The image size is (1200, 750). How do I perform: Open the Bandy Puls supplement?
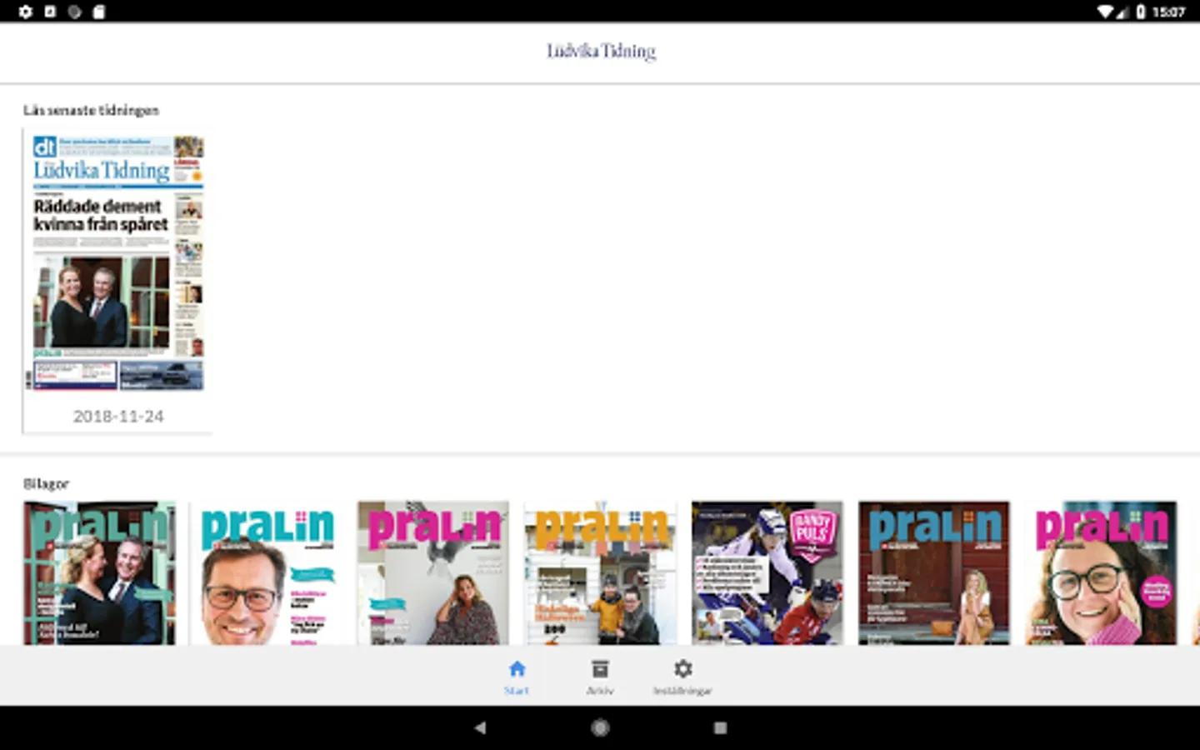(x=767, y=572)
